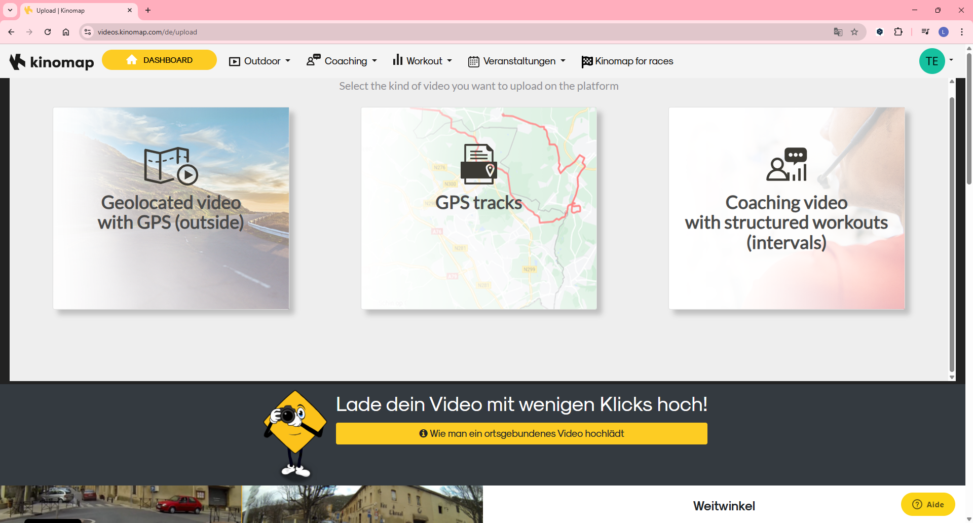Expand the Coaching dropdown menu
This screenshot has width=973, height=523.
(x=342, y=61)
